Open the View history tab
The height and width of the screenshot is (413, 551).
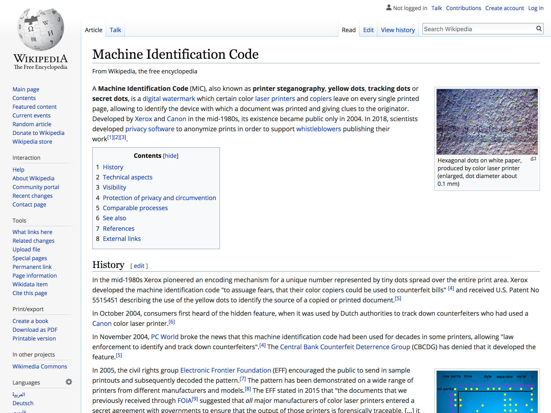click(x=398, y=30)
